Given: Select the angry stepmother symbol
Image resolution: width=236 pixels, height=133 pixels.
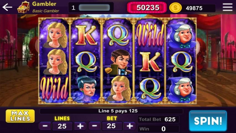Looking at the screenshot, I should coord(86,89).
